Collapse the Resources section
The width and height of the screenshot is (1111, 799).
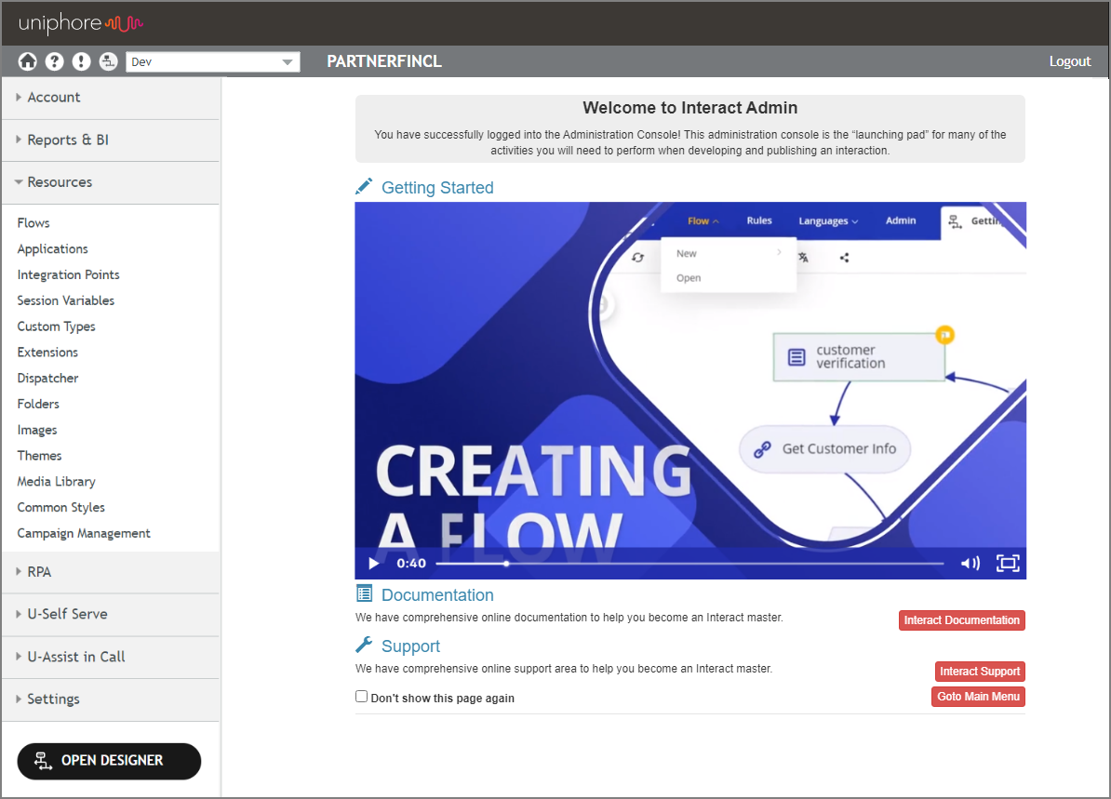(111, 182)
